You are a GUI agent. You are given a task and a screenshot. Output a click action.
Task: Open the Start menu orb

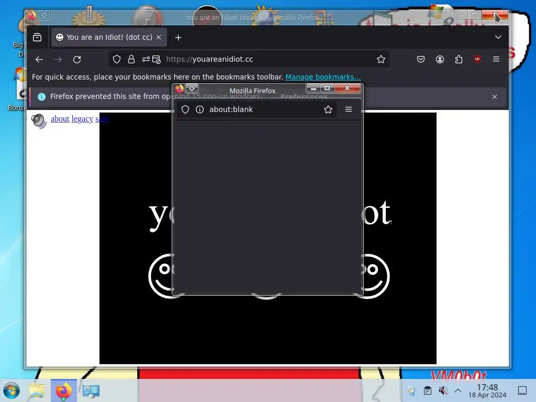12,390
